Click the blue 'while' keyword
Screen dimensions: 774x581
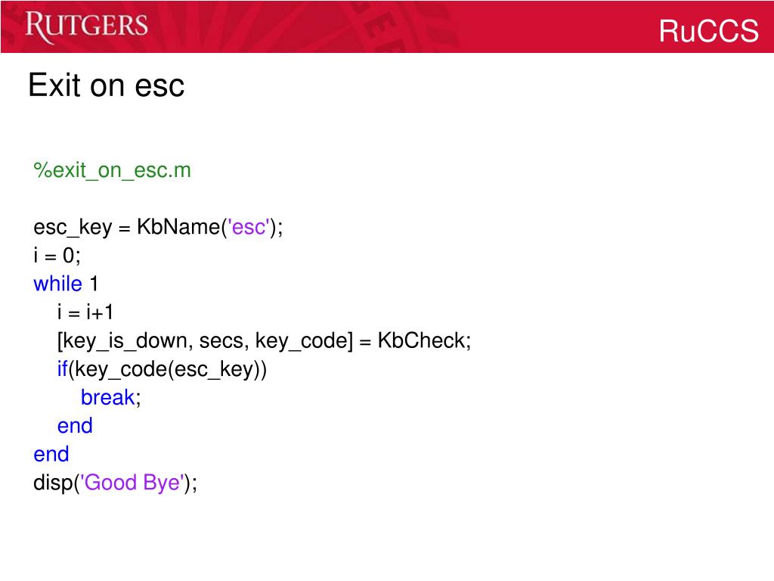click(x=57, y=284)
